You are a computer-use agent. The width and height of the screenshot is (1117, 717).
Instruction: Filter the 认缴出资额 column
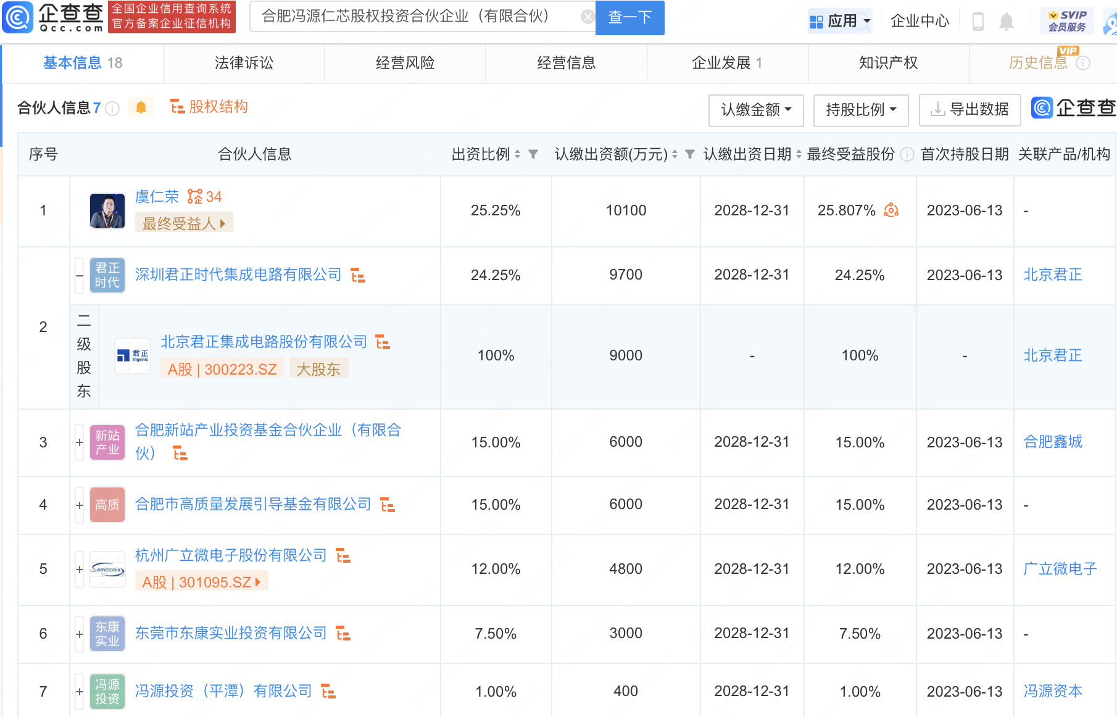[x=690, y=154]
